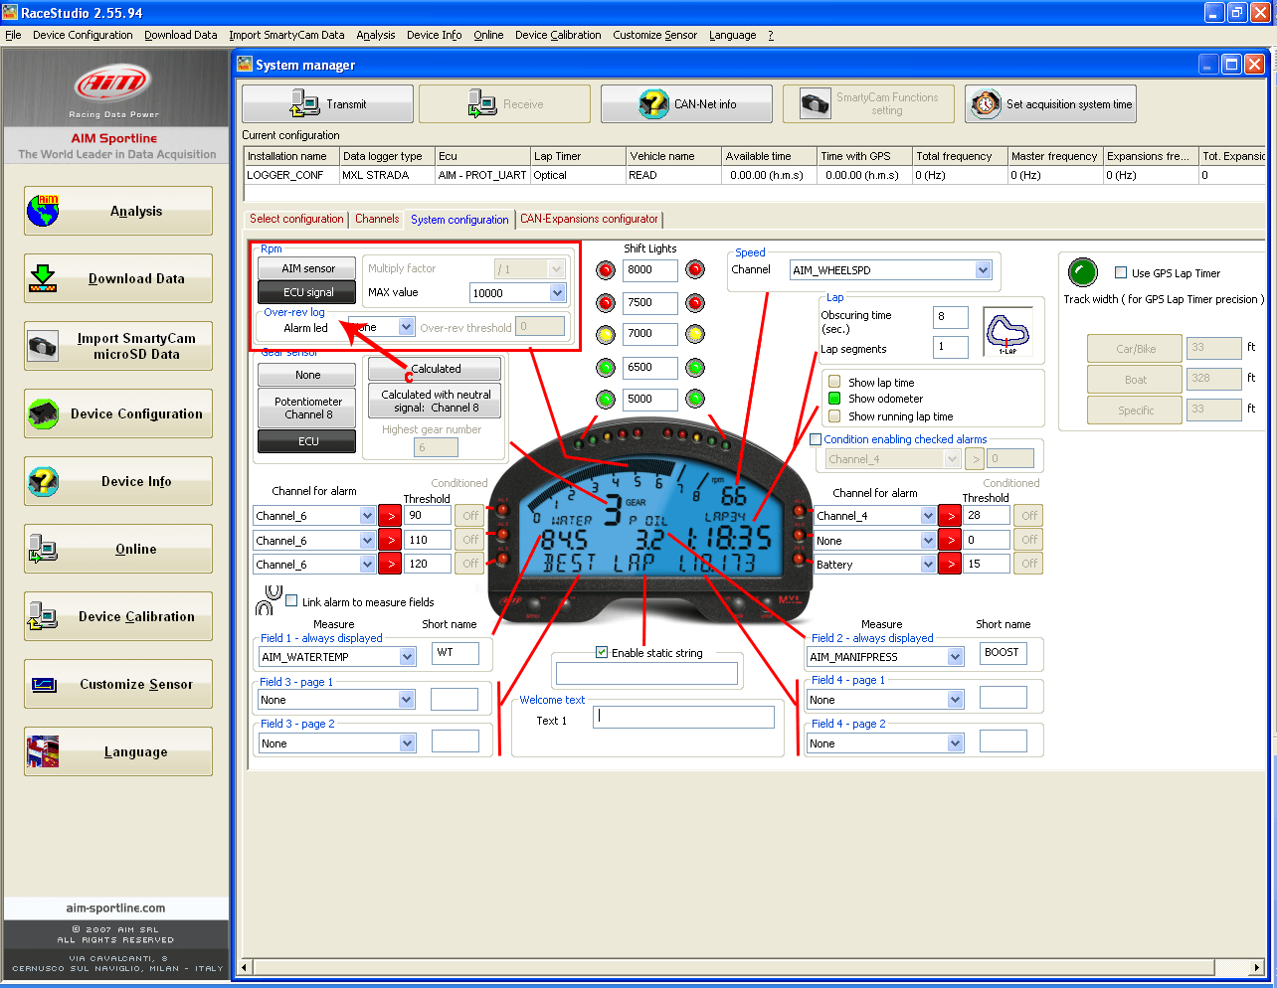Click the lap track layout icon
This screenshot has height=988, width=1277.
[x=1007, y=331]
